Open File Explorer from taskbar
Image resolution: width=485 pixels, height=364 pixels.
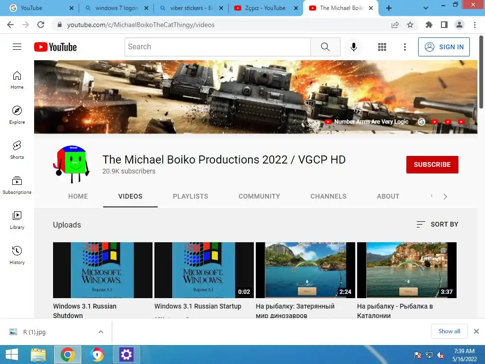tap(38, 355)
